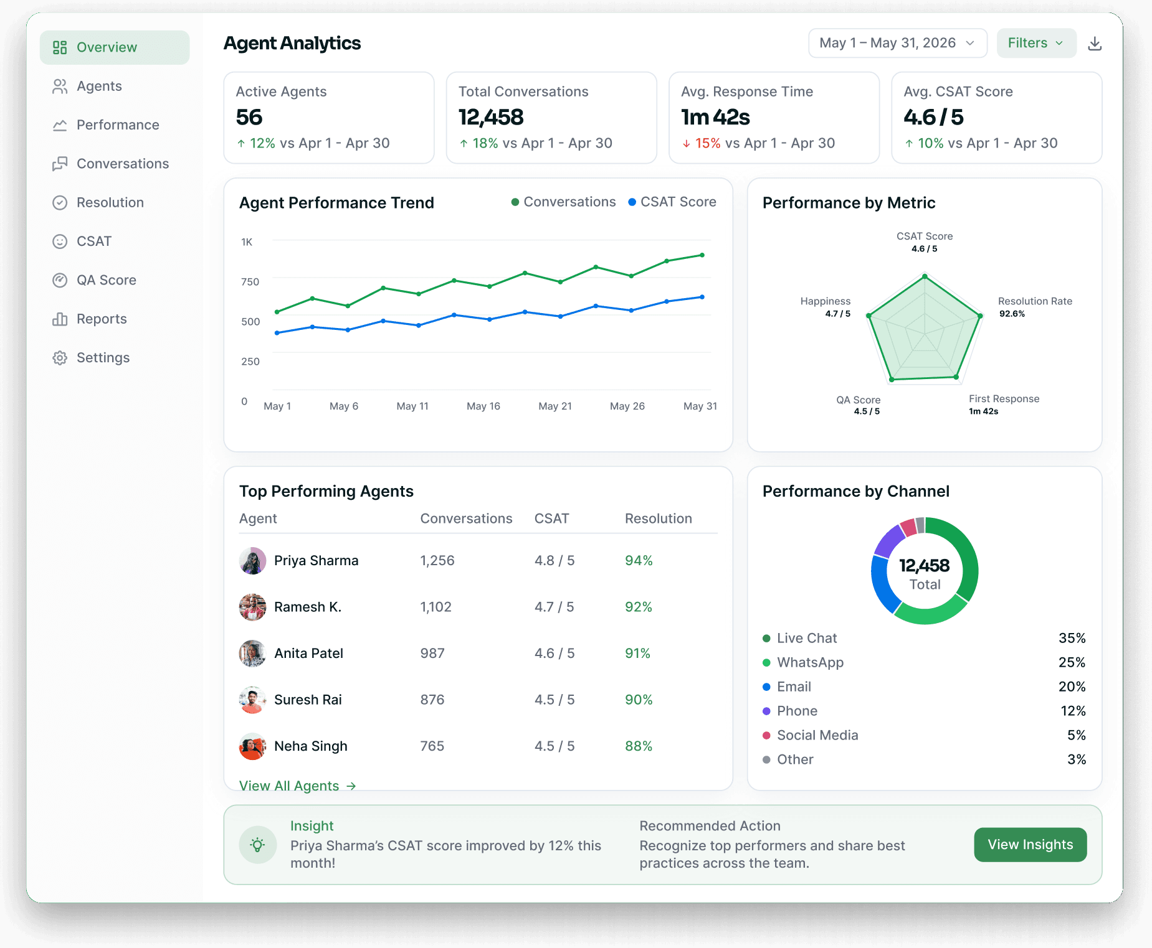
Task: Click the Settings gear icon
Action: [60, 358]
